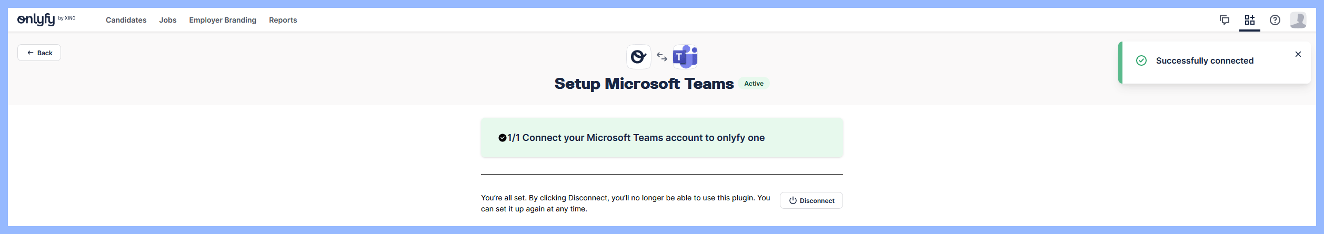1324x234 pixels.
Task: Click the Microsoft Teams logo
Action: pyautogui.click(x=685, y=57)
